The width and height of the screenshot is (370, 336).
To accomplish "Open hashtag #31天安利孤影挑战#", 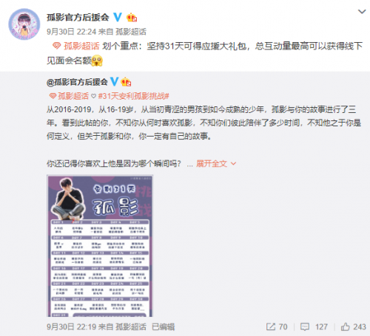I will [x=133, y=96].
